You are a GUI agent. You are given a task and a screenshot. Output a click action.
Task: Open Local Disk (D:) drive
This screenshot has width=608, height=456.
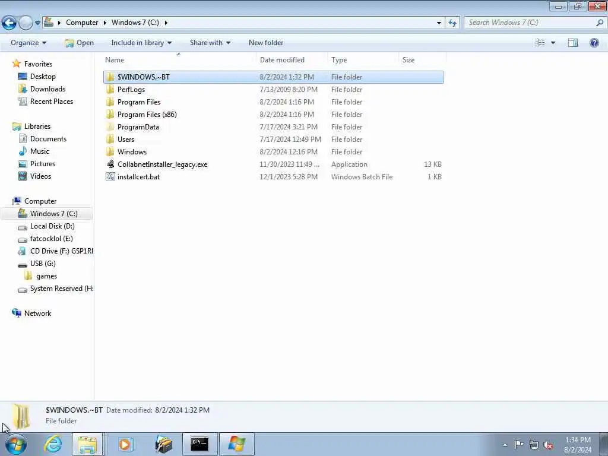52,226
